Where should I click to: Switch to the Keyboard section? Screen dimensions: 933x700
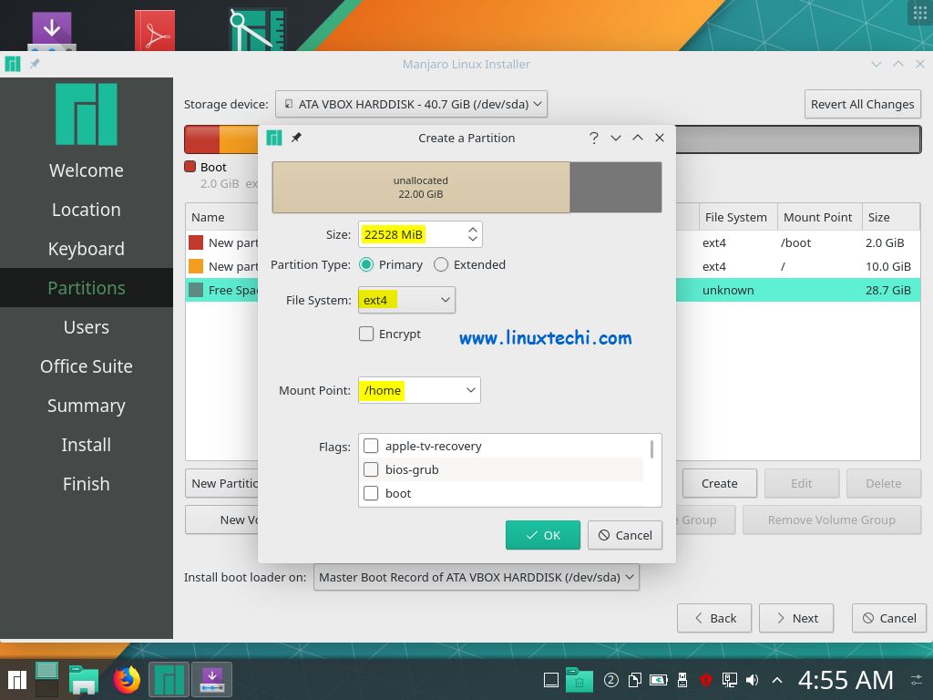(86, 248)
